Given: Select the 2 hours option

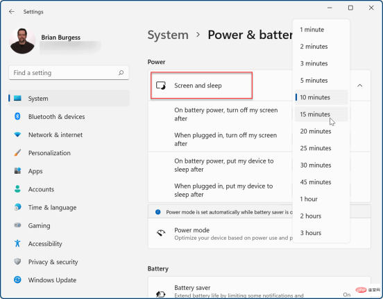Looking at the screenshot, I should 321,216.
